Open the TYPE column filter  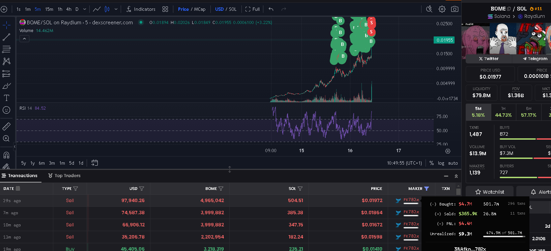pos(76,189)
